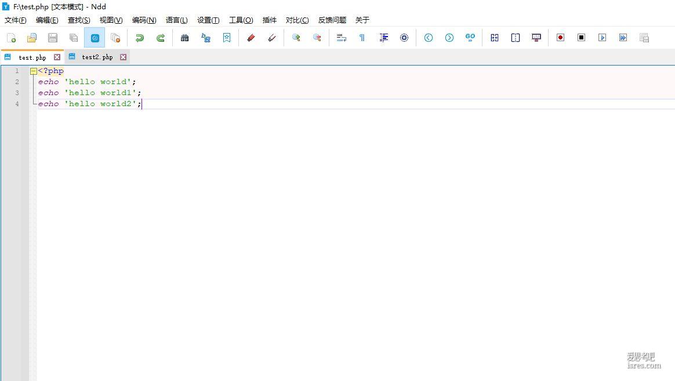This screenshot has width=675, height=381.
Task: Start macro recording with red dot
Action: click(560, 38)
